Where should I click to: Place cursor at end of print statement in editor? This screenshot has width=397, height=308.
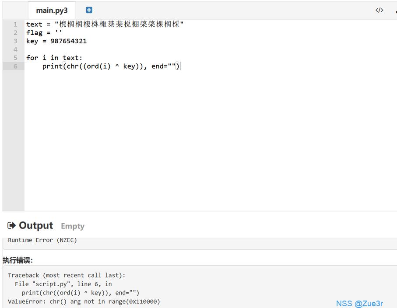[x=179, y=66]
